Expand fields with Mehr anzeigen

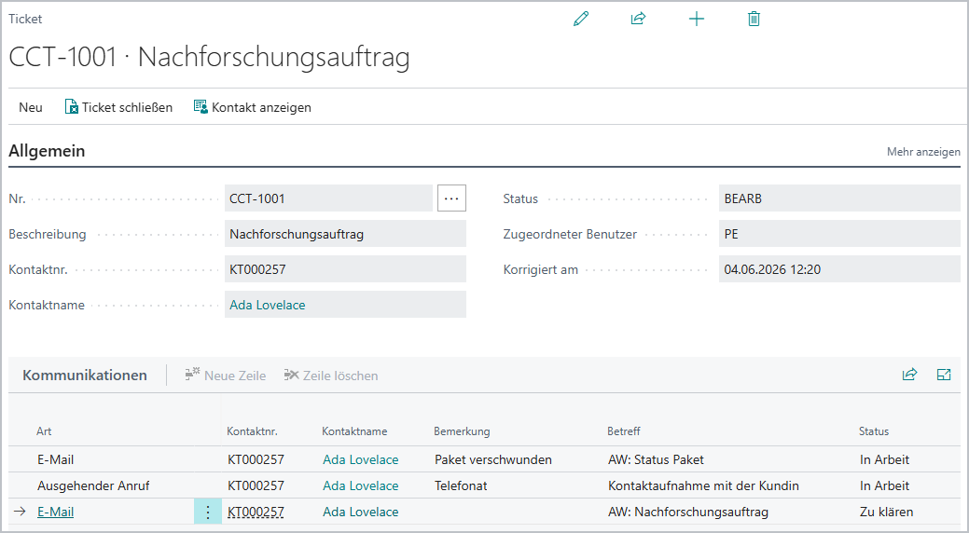(923, 152)
